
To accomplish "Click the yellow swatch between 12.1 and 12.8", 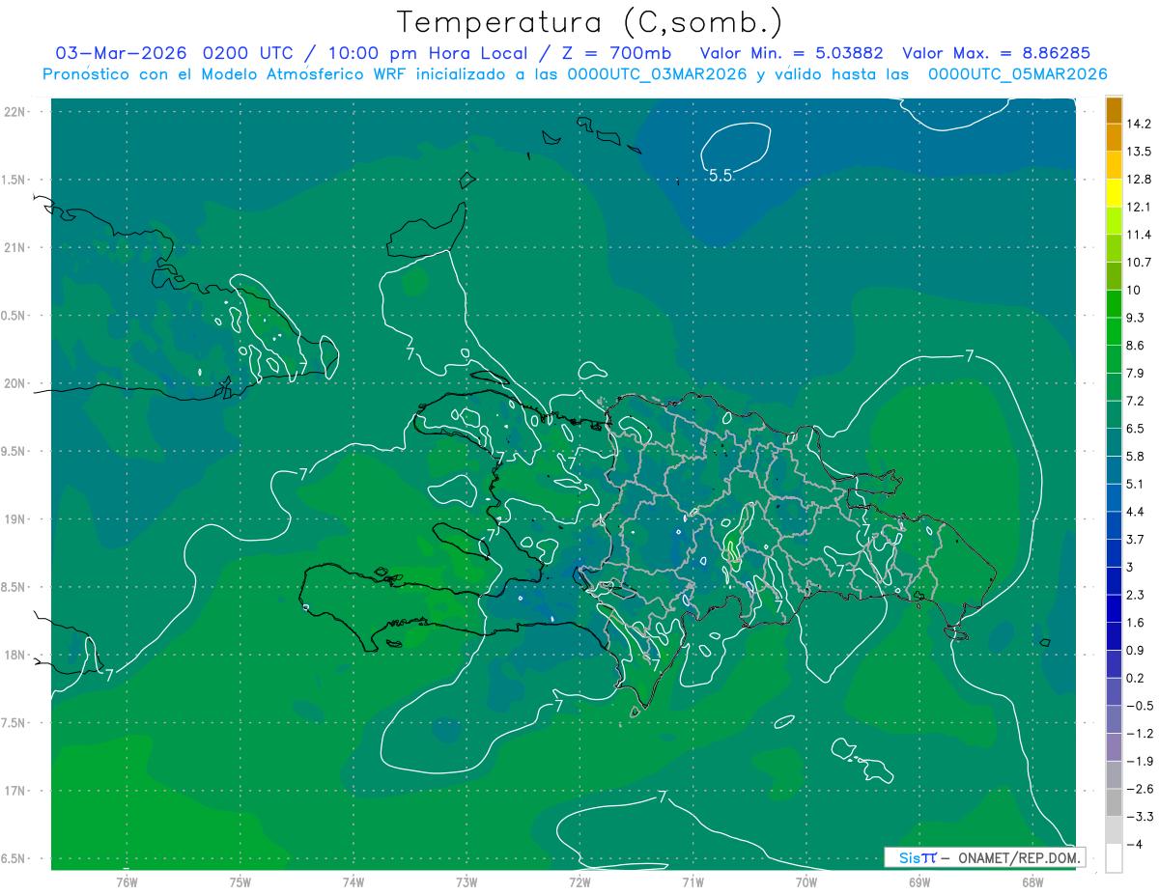I will pyautogui.click(x=1114, y=194).
